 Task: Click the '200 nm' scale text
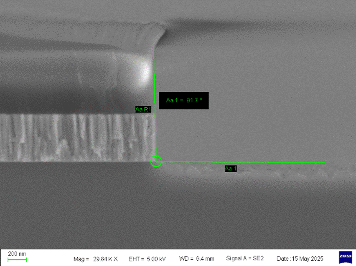[x=17, y=254]
